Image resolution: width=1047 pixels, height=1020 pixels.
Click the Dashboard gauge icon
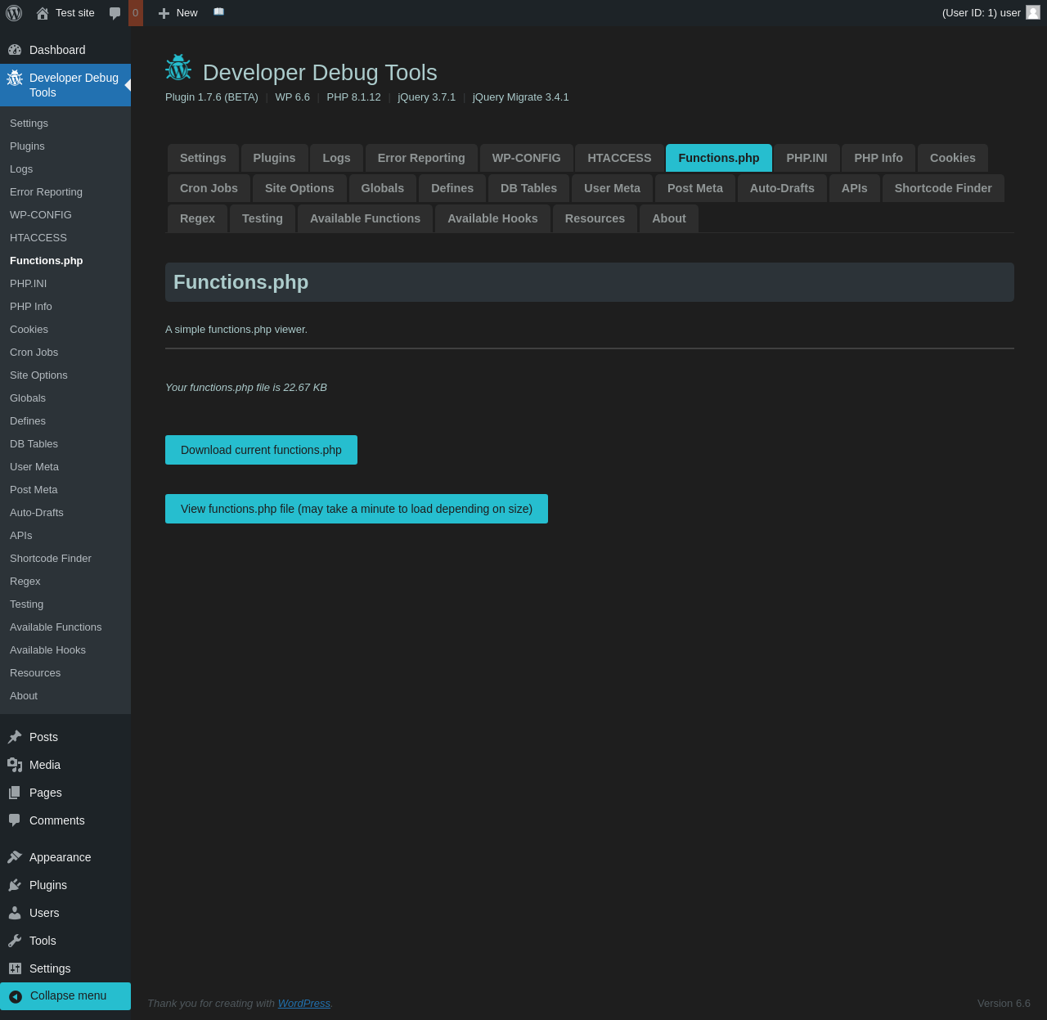[x=15, y=50]
